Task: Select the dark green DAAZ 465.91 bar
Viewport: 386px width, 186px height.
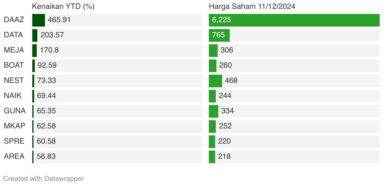Action: pos(39,20)
